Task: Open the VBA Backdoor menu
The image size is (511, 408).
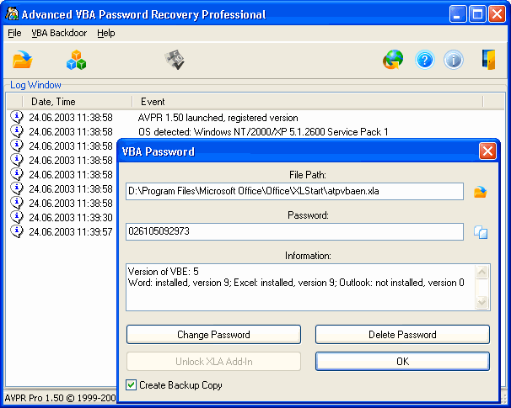Action: tap(59, 33)
